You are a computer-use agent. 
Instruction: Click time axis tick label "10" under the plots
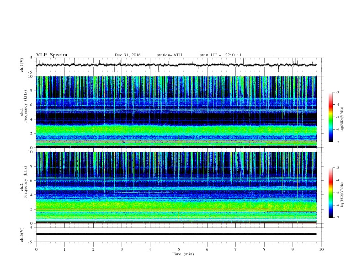click(x=321, y=249)
